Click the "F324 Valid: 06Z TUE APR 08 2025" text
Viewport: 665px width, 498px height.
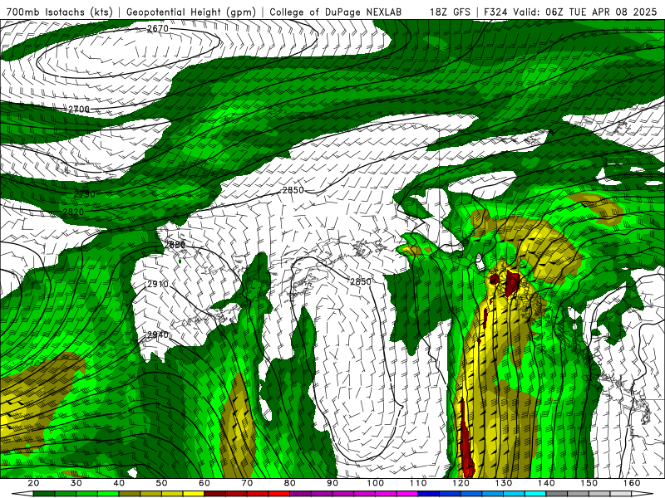click(x=570, y=12)
